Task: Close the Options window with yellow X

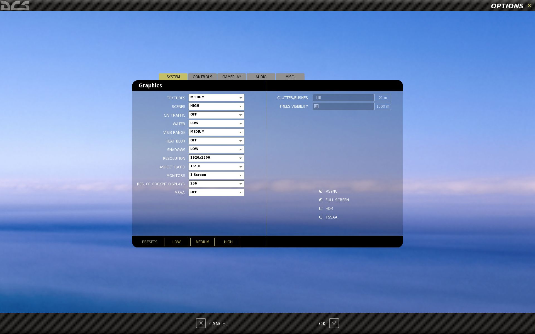Action: tap(529, 5)
